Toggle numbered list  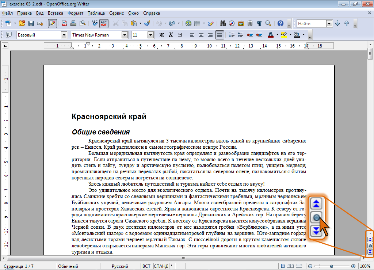coord(232,35)
